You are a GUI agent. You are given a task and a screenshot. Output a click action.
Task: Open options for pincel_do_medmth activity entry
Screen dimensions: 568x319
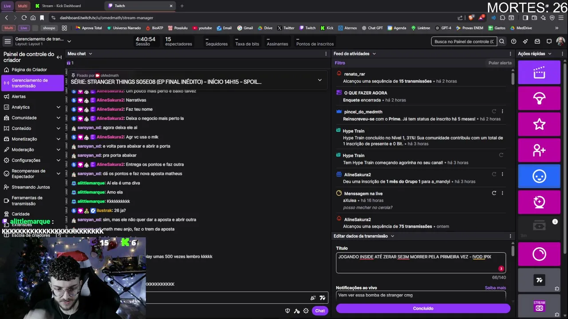click(502, 112)
